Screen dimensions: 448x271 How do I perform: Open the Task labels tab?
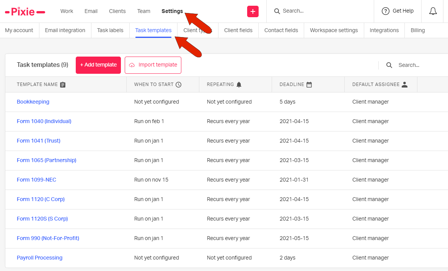110,30
